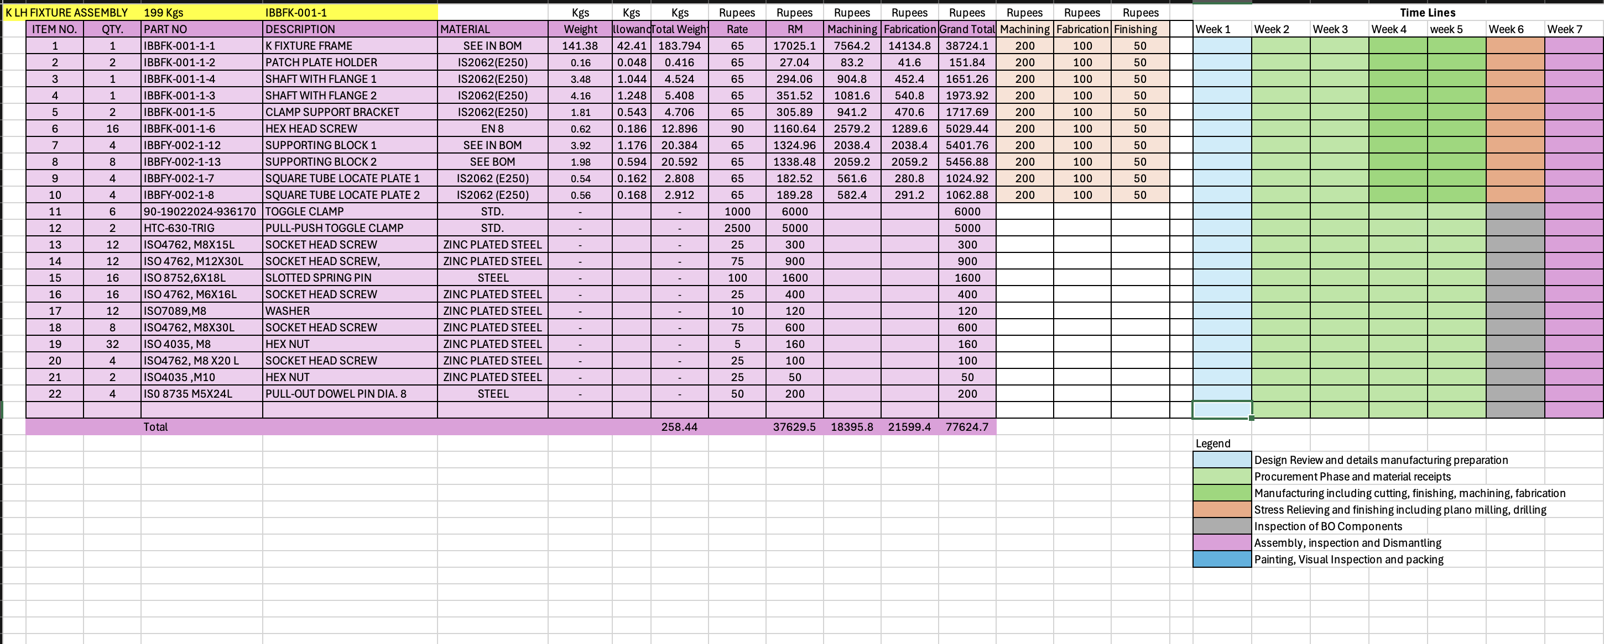Select the 'PART NO' header cell
The height and width of the screenshot is (644, 1604).
pyautogui.click(x=202, y=29)
